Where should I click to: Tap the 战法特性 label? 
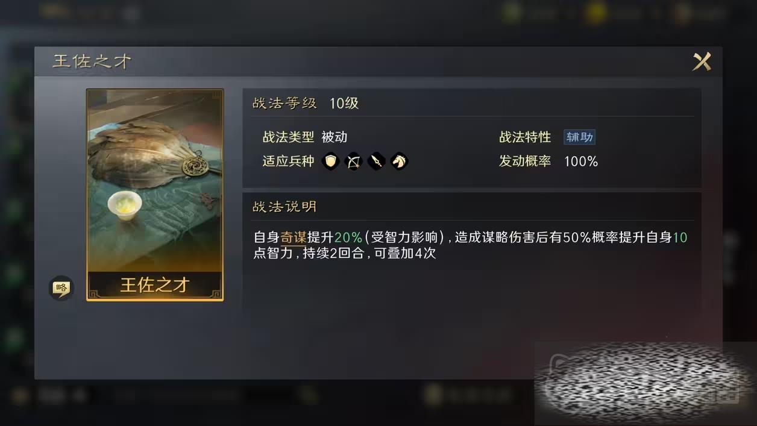[525, 137]
